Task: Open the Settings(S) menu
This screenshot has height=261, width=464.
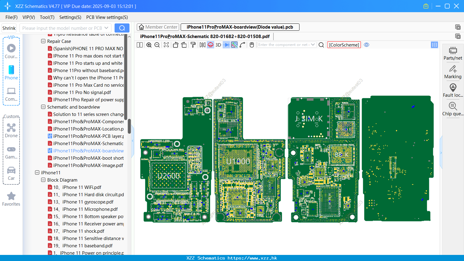Action: [x=70, y=17]
